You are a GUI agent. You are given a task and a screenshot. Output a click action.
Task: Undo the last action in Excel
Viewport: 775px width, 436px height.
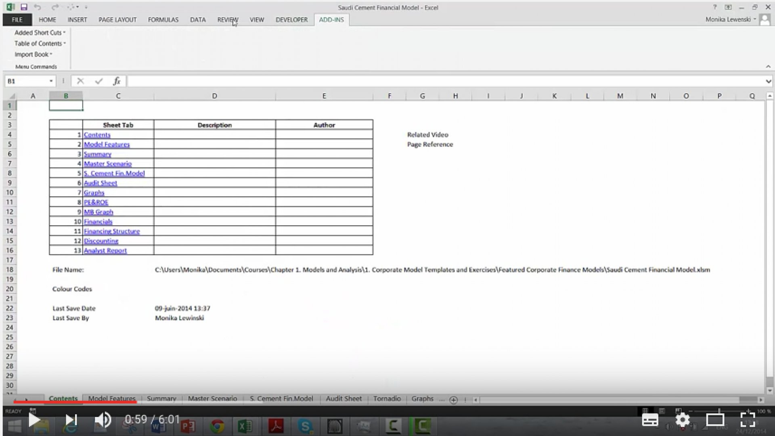click(x=38, y=7)
